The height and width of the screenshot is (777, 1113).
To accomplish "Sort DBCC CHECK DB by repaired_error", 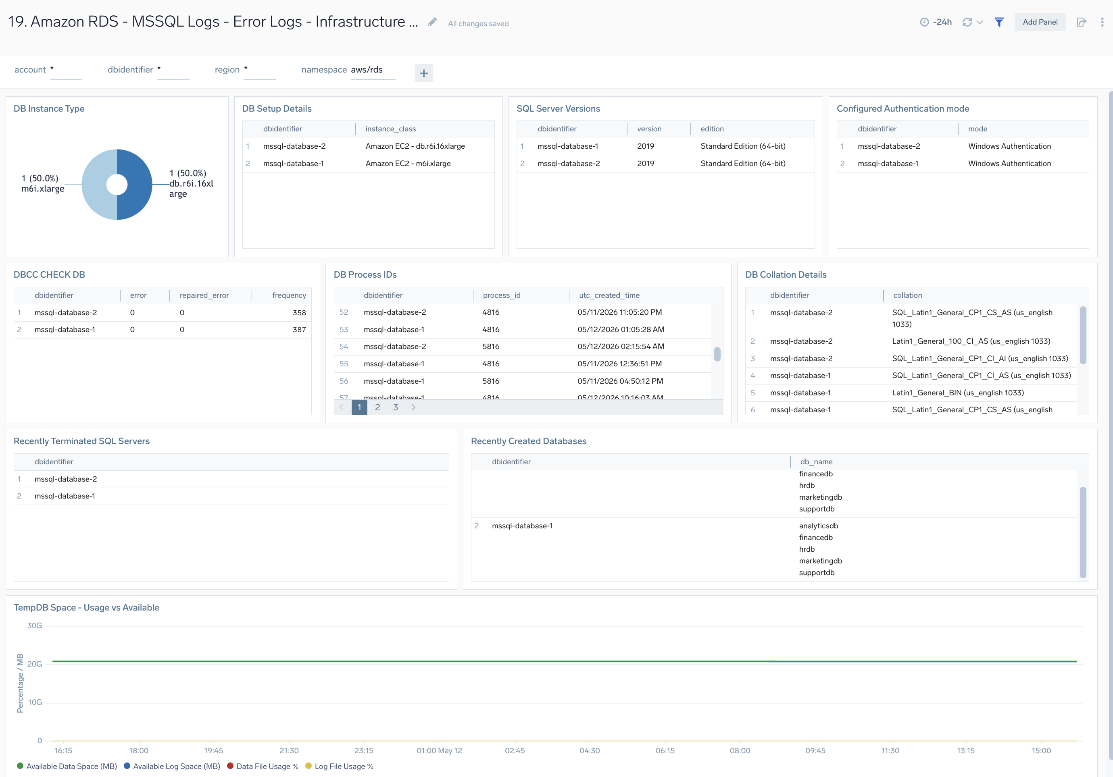I will pyautogui.click(x=204, y=295).
